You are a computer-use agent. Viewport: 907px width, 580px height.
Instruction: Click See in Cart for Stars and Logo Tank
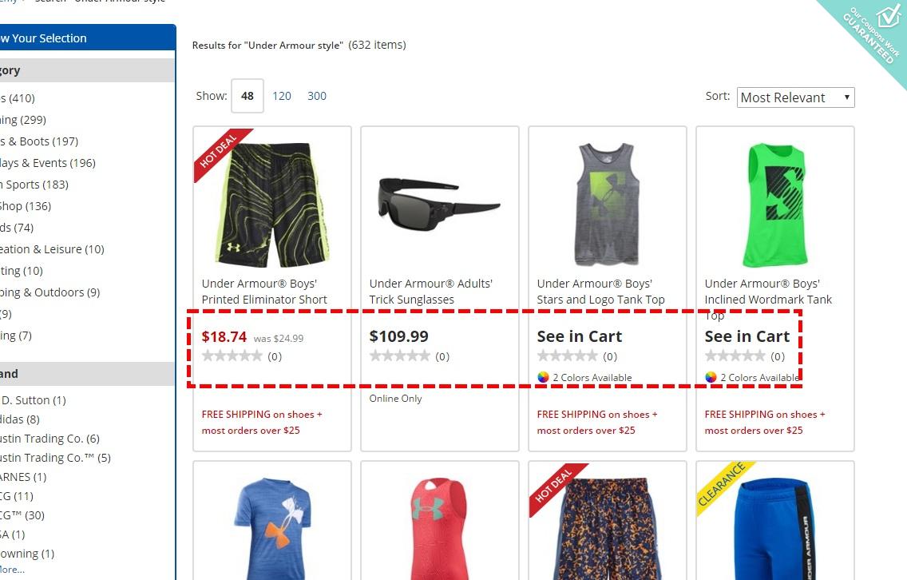tap(579, 336)
